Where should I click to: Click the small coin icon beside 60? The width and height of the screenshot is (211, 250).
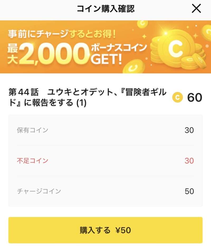[178, 98]
